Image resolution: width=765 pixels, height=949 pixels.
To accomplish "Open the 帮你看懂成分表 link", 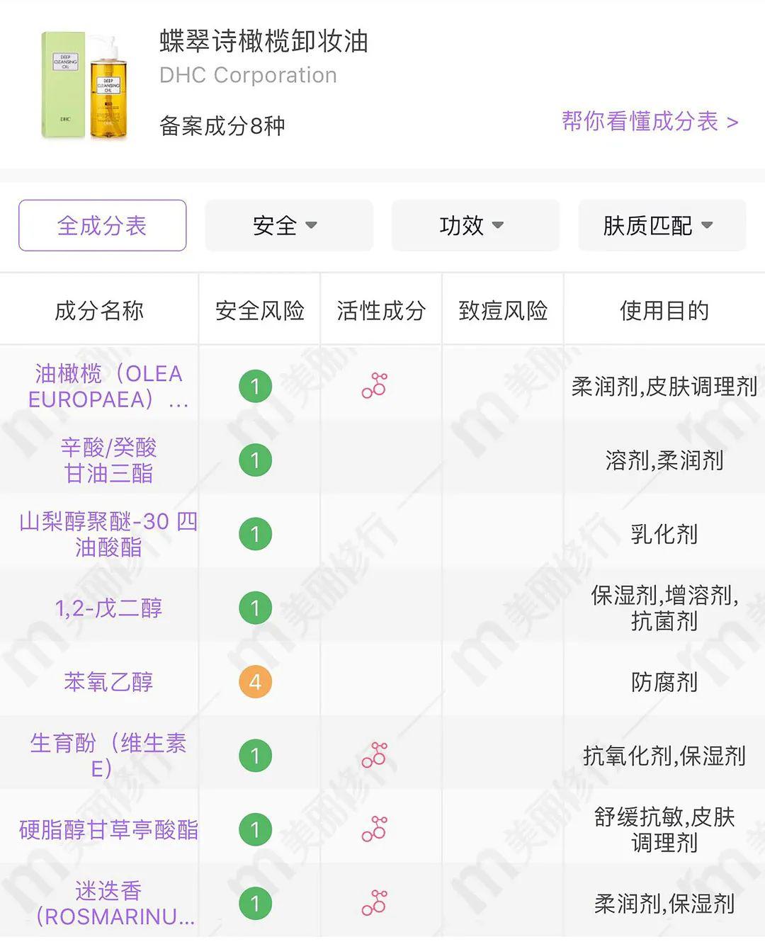I will (x=650, y=122).
